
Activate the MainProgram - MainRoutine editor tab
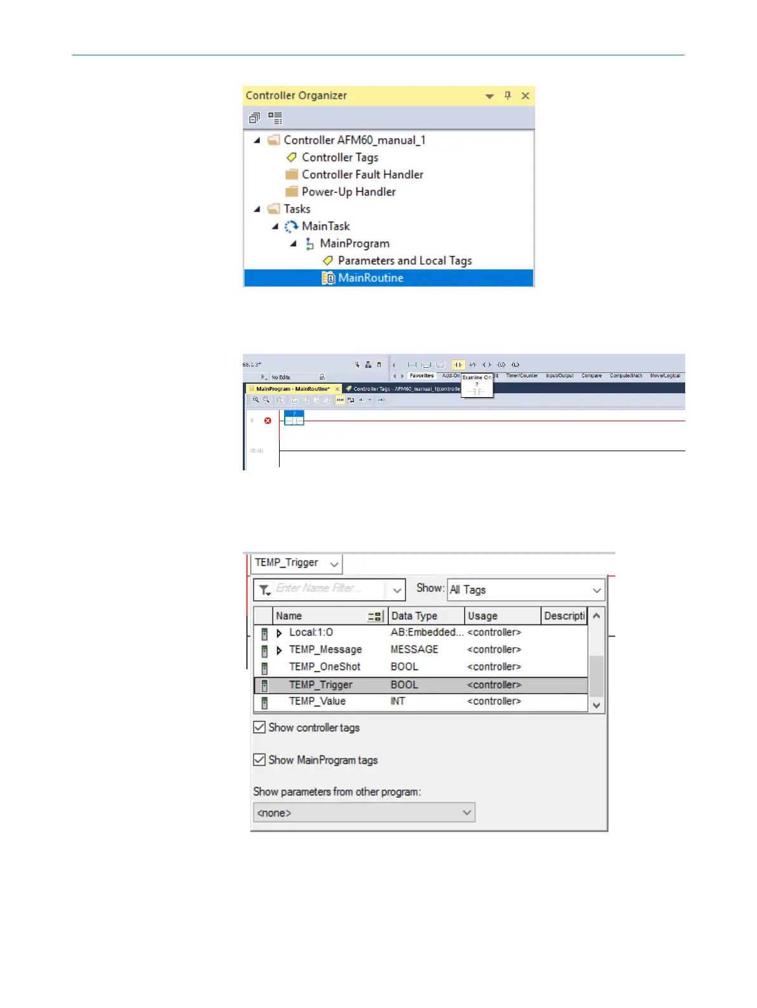(x=292, y=389)
